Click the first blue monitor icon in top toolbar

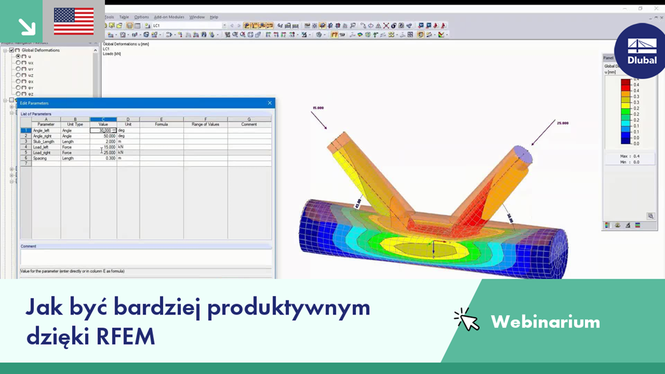pos(421,26)
